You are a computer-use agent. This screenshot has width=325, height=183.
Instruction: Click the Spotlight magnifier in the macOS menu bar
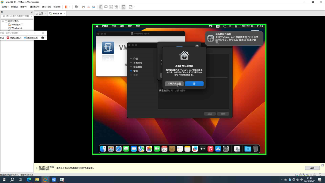pos(230,26)
